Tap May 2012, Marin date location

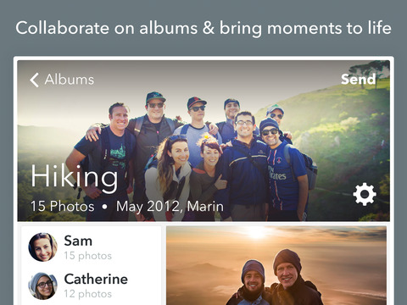coord(170,207)
